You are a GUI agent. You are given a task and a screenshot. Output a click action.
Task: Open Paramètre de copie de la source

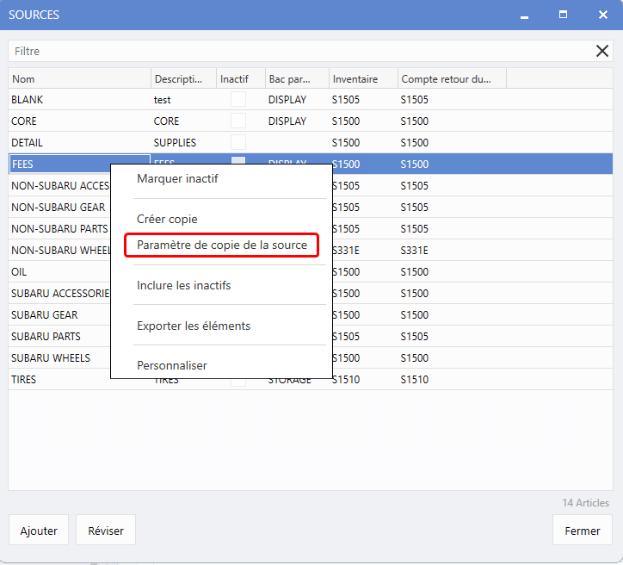[x=221, y=245]
